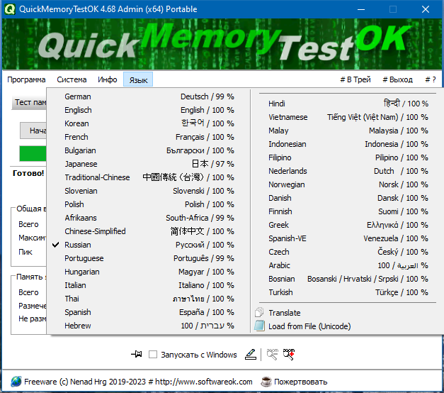
Task: Select Bosnian language
Action: (348, 279)
